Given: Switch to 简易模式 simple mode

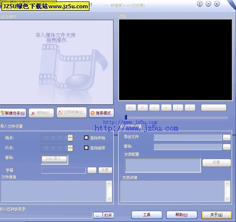Looking at the screenshot, I should [x=102, y=113].
